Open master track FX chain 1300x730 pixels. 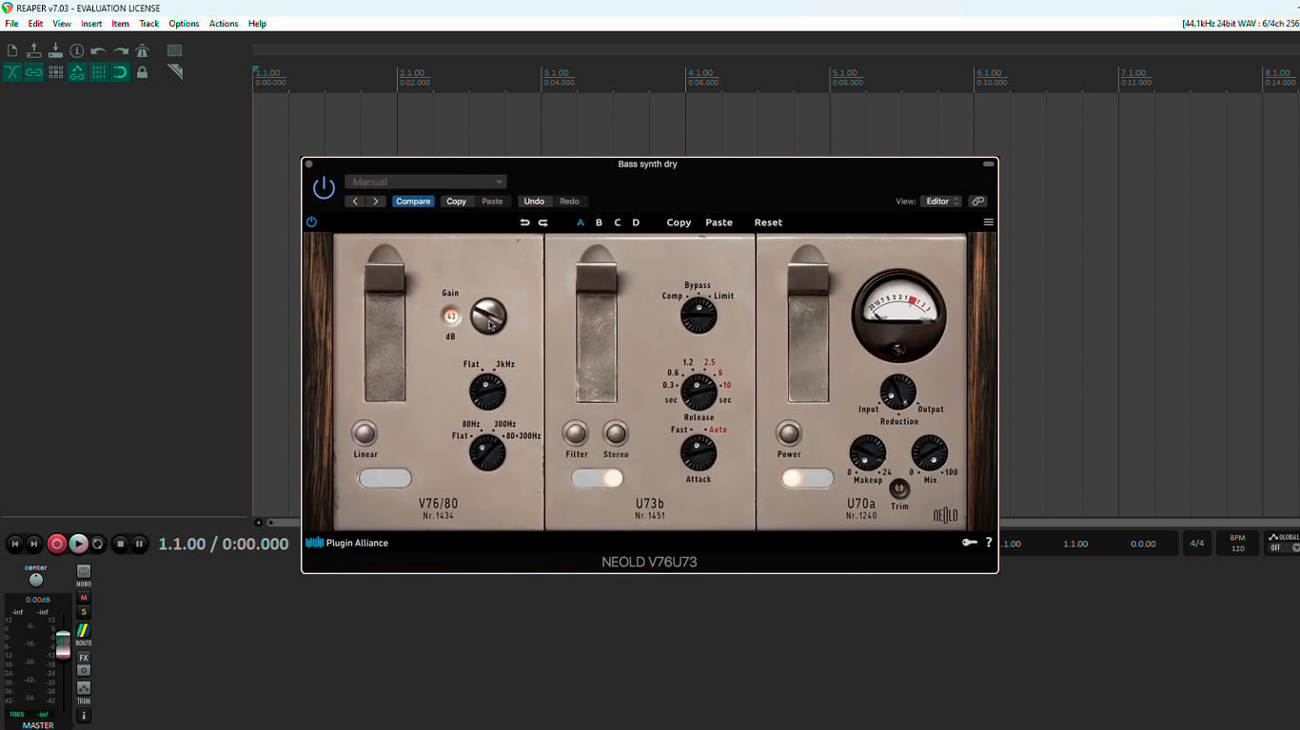pyautogui.click(x=84, y=658)
